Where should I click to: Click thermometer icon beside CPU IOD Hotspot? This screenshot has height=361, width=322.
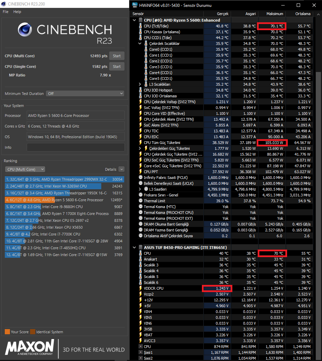click(x=140, y=90)
